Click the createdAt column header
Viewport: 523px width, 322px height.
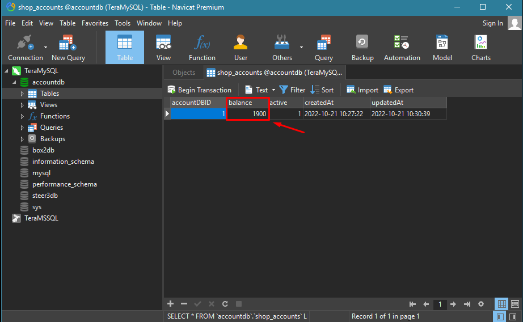click(x=336, y=103)
